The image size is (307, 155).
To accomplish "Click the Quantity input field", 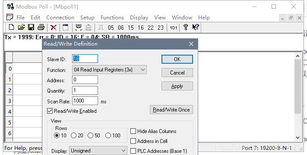I will click(85, 90).
